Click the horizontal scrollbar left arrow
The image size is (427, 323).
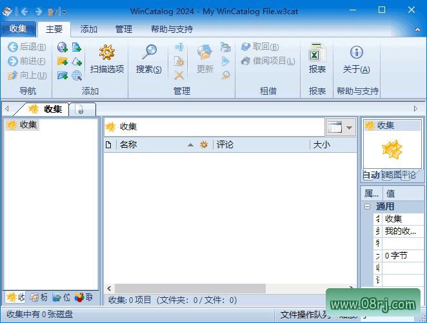pos(109,288)
